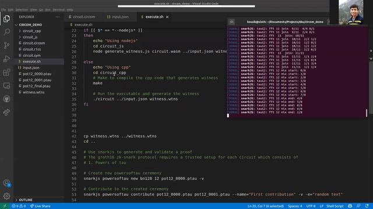Click the presenter webcam thumbnail
This screenshot has width=373, height=209.
351,12
